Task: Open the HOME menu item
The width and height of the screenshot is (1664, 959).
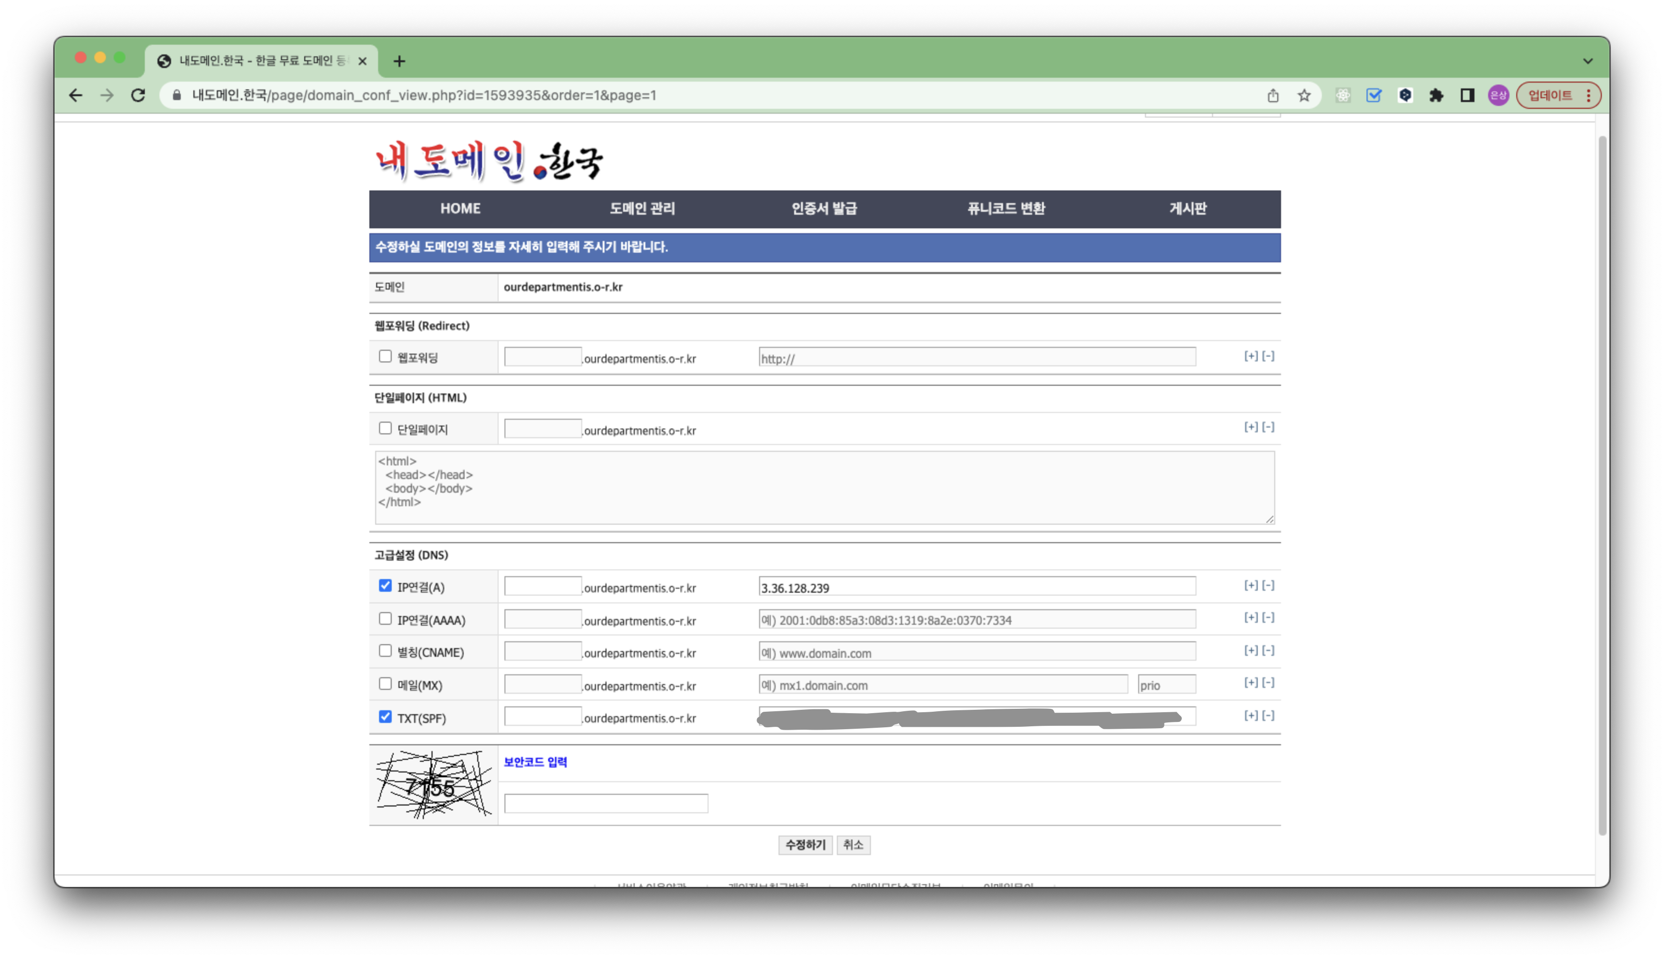Action: (x=460, y=209)
